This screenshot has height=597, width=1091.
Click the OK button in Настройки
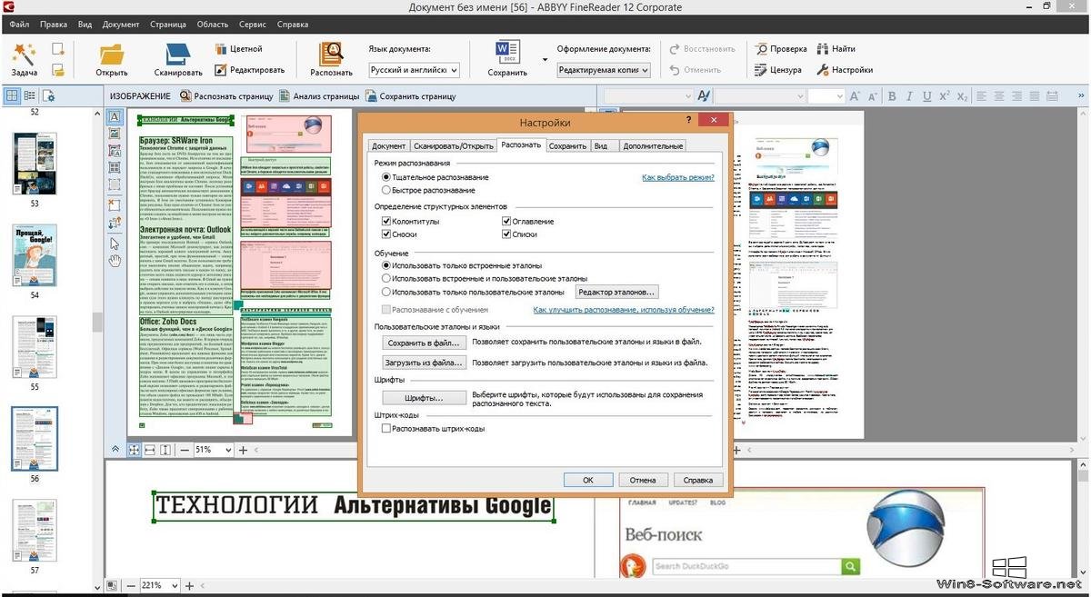588,480
